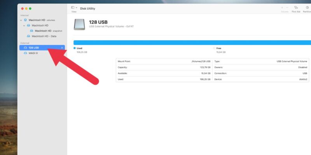Click the Macintosh HD volumes stack icon

point(25,20)
